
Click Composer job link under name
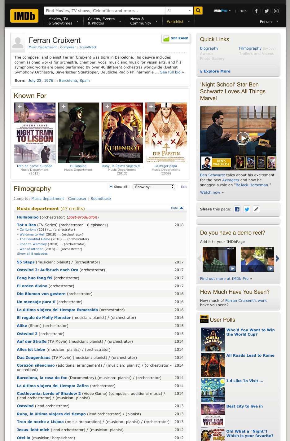pyautogui.click(x=68, y=47)
